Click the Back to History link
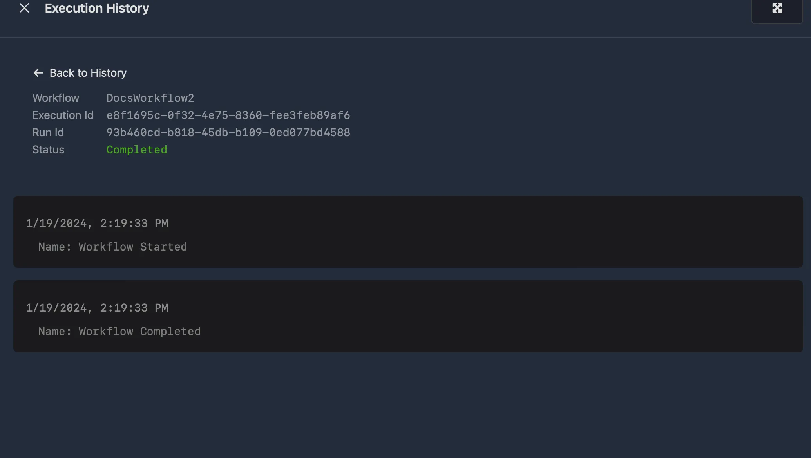Screen dimensions: 811x458 88,73
